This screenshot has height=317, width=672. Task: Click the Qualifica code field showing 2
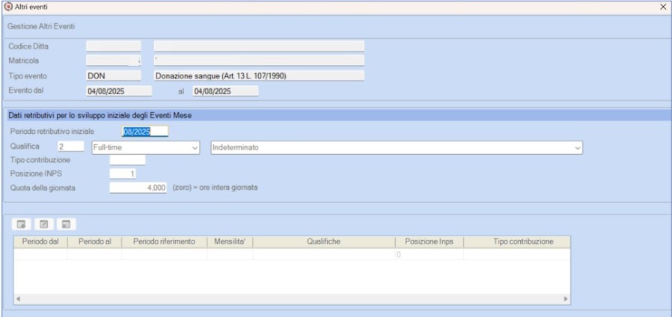(70, 146)
